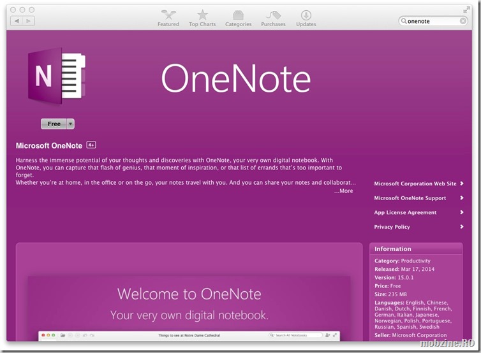Click the Free button to install
481x353 pixels.
54,124
